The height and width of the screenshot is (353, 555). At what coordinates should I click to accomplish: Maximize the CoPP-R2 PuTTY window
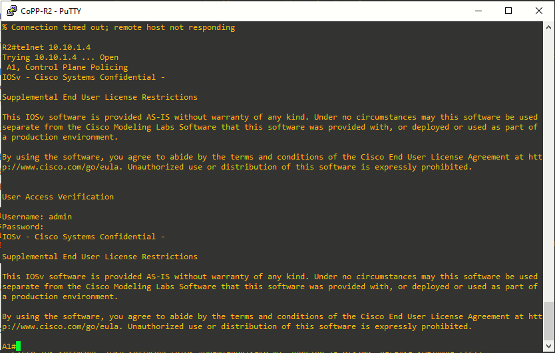point(508,11)
